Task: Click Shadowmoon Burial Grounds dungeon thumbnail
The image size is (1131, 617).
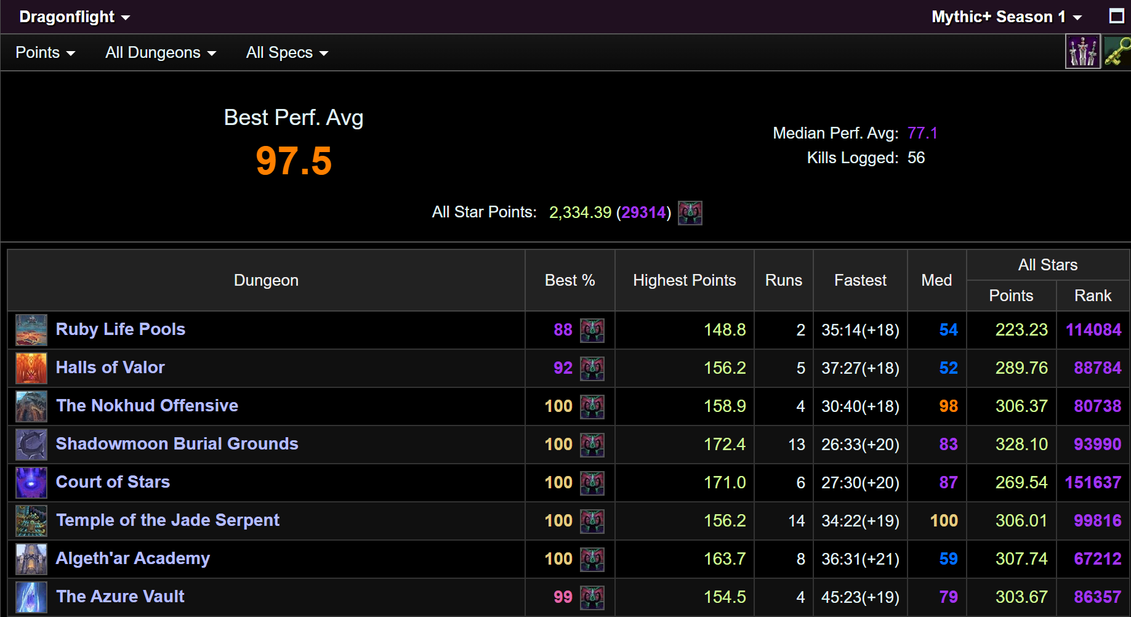Action: pos(31,445)
